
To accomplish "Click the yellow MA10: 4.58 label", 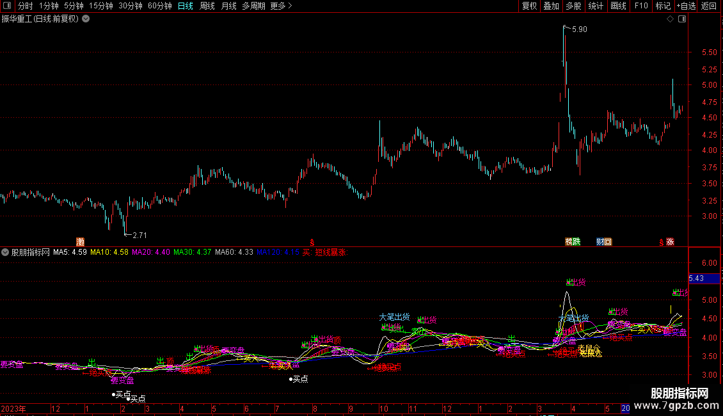I will 109,252.
